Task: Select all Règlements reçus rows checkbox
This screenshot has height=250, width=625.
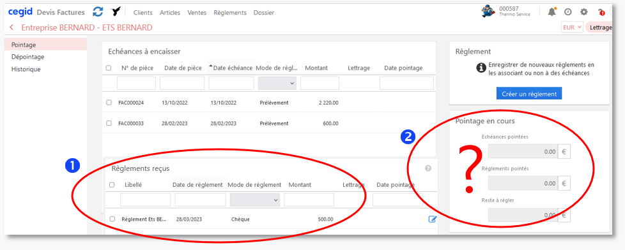Action: tap(112, 185)
